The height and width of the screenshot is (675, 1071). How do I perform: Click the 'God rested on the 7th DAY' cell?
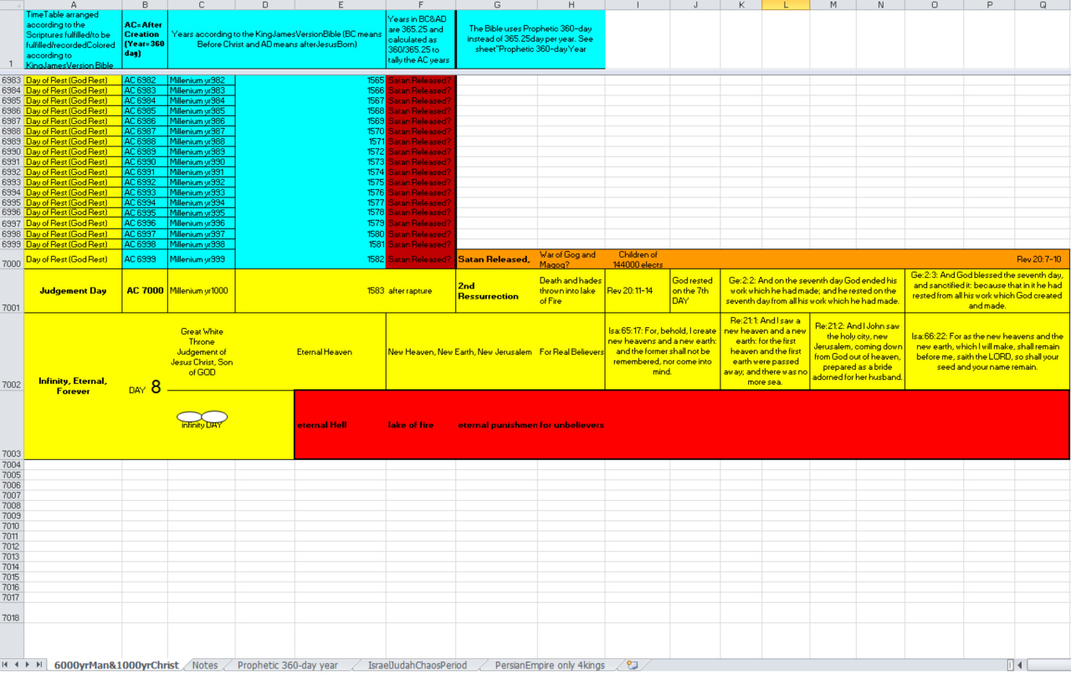[x=695, y=291]
